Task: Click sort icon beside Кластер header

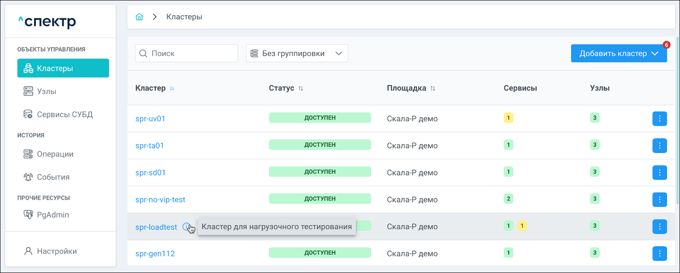Action: 172,89
